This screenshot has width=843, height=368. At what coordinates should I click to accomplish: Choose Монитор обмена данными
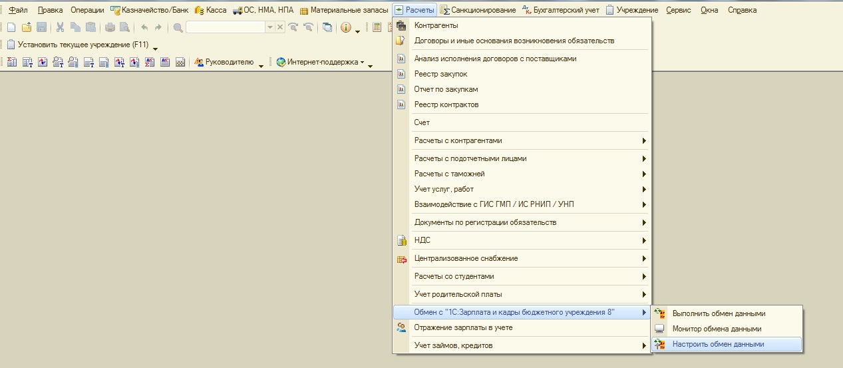coord(727,329)
